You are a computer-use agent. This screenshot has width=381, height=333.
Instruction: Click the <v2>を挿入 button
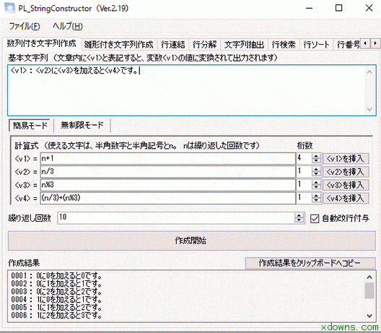(346, 172)
